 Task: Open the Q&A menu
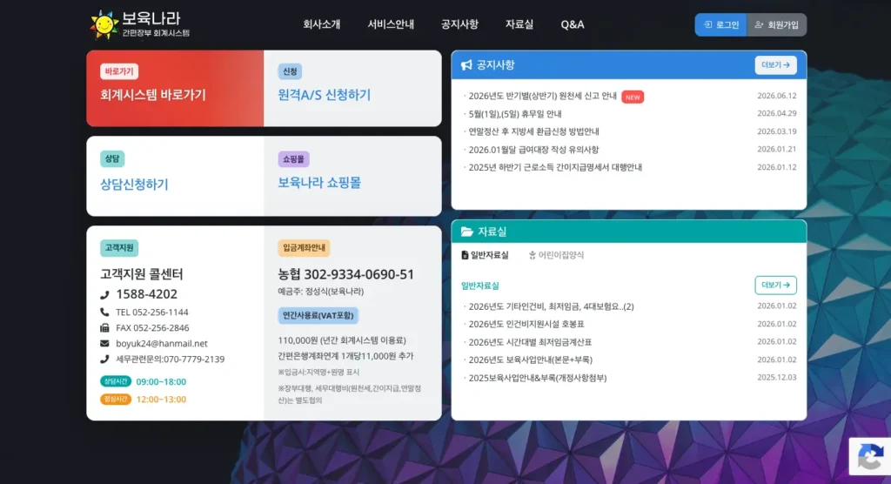click(573, 24)
